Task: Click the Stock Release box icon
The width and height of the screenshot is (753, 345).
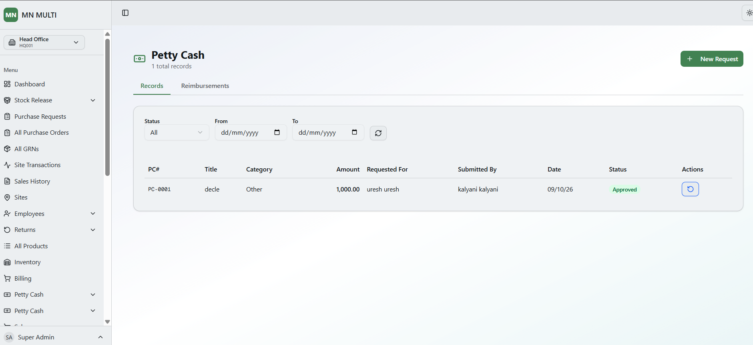Action: [x=7, y=100]
